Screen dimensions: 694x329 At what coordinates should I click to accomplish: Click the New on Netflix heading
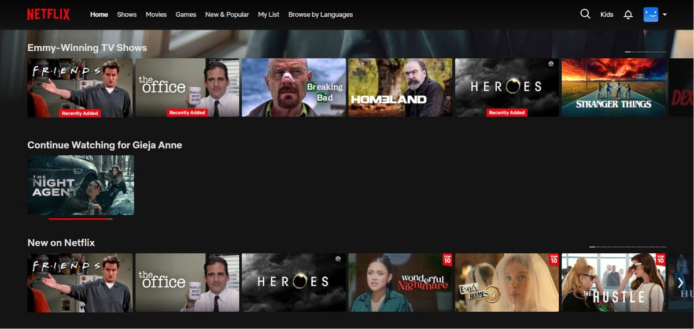point(61,242)
